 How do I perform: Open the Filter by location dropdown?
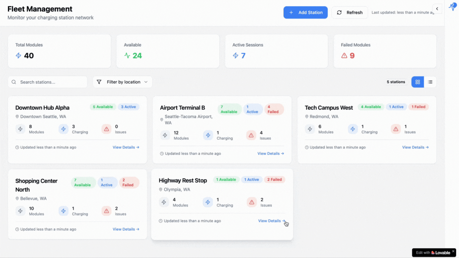[122, 82]
